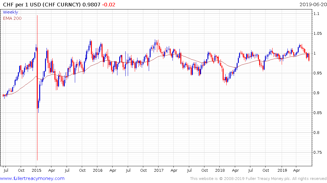
Task: Click the last price value 0.9807
Action: (x=91, y=5)
